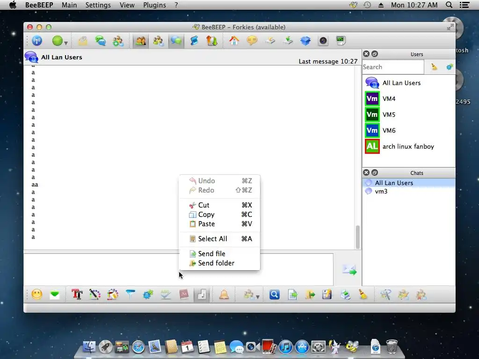
Task: Click the groups people toolbar icon
Action: [158, 41]
